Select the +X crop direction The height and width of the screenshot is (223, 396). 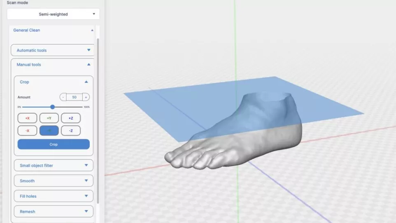click(27, 118)
